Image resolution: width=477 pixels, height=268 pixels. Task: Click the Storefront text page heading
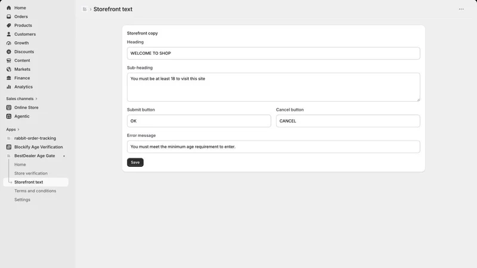coord(113,10)
